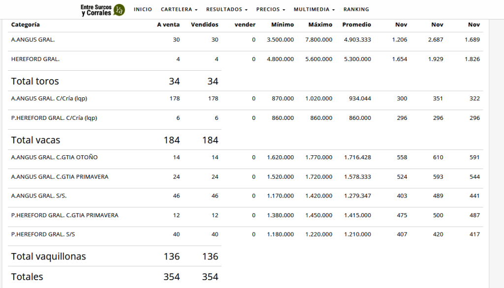Screen dimensions: 504x288
Task: Go to the RANKING page
Action: (x=356, y=9)
